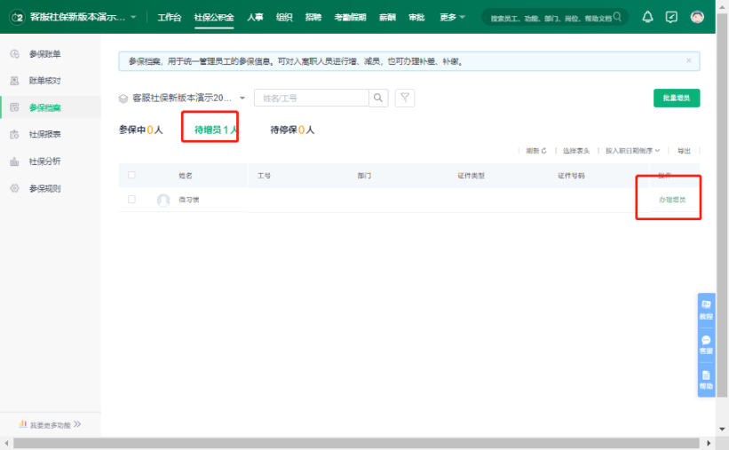Open the company switcher dropdown in header
The image size is (729, 450).
[133, 17]
